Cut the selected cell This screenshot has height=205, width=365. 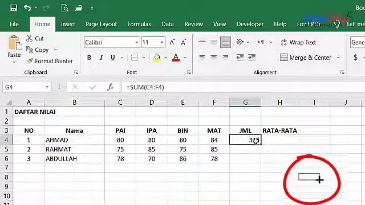[x=35, y=38]
